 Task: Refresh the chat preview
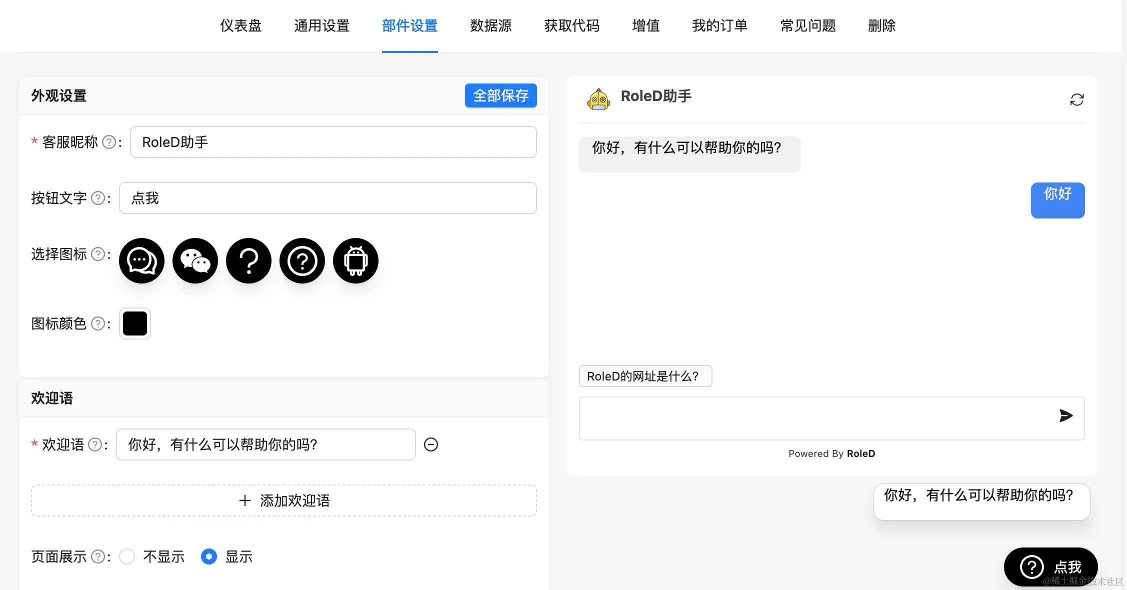pos(1076,99)
